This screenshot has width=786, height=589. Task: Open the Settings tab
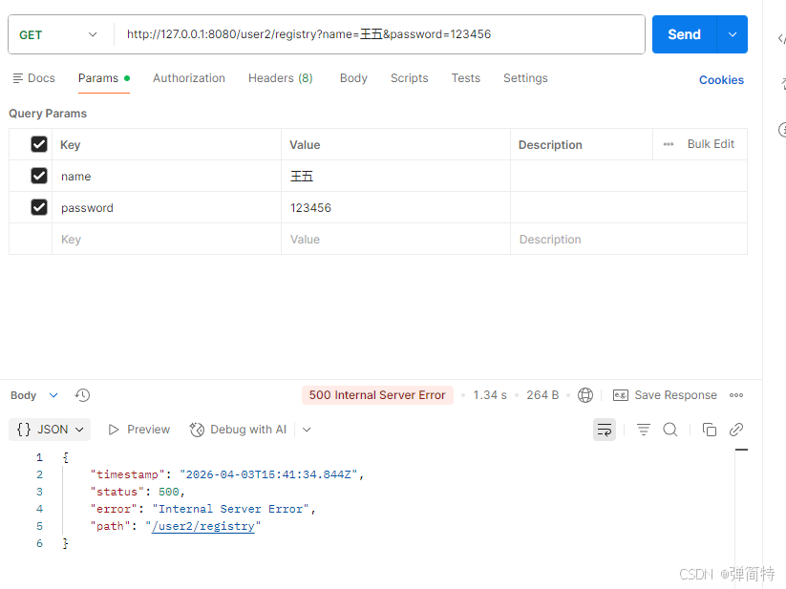(x=525, y=78)
